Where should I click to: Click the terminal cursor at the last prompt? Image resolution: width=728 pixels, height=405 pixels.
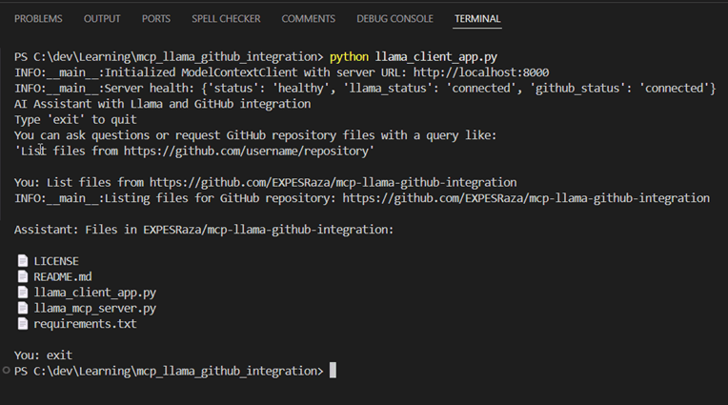tap(333, 371)
